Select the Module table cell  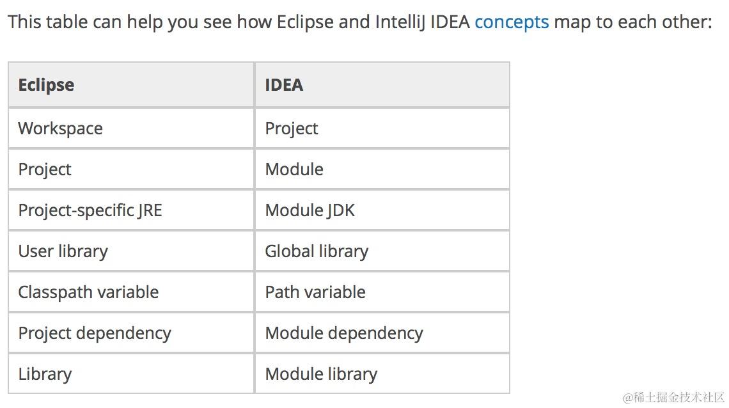382,169
